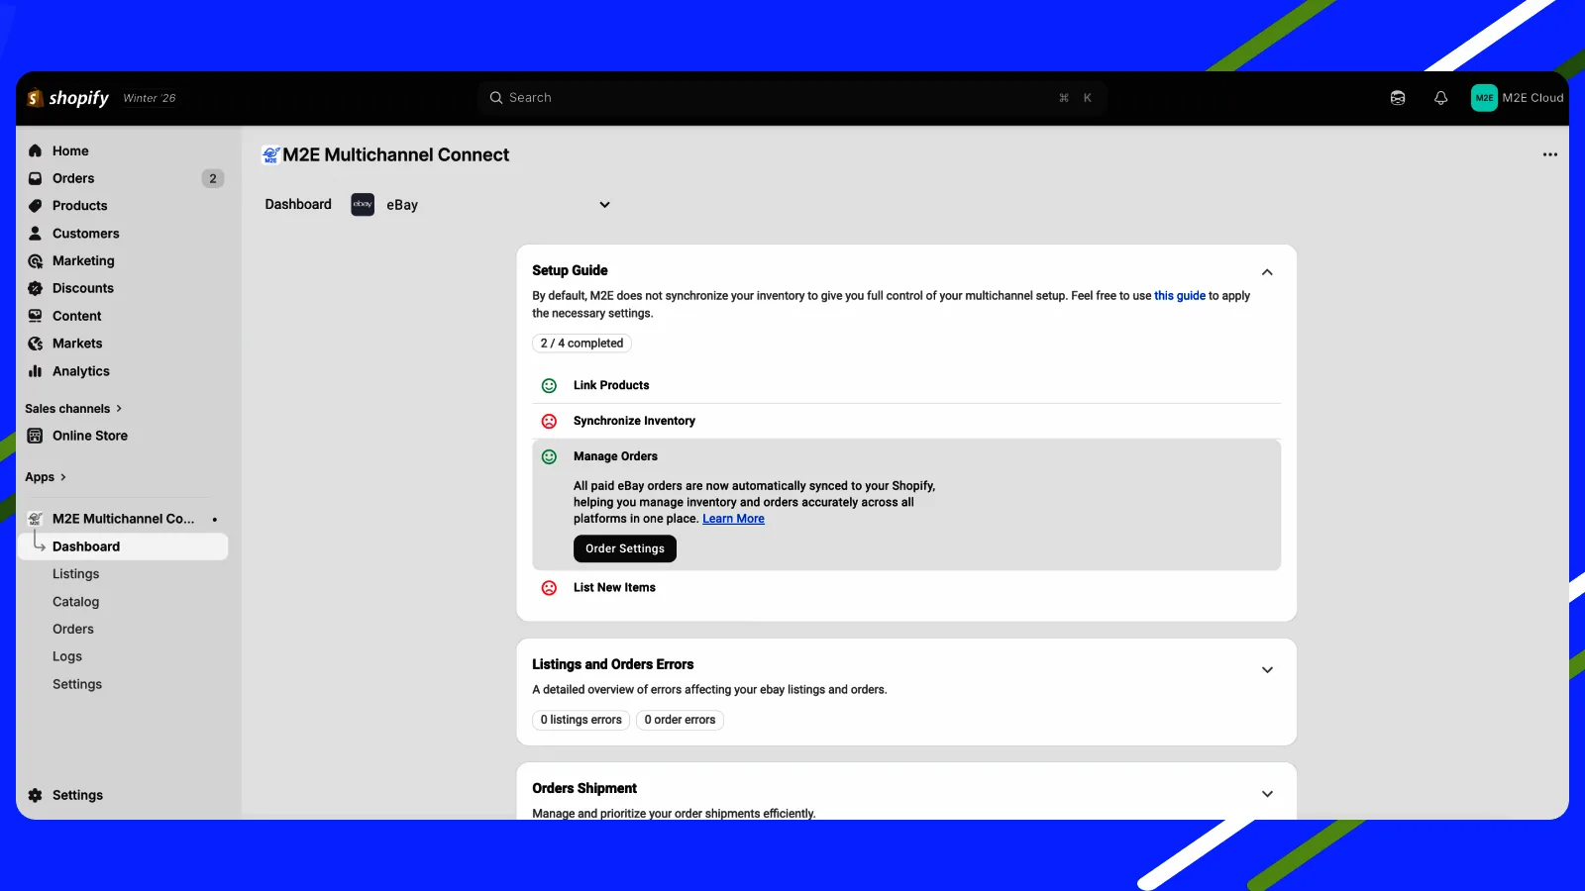Click the sidebar Settings gear icon

point(36,795)
